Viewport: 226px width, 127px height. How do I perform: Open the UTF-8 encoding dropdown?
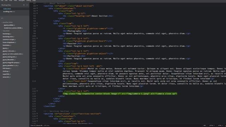pyautogui.click(x=212, y=126)
